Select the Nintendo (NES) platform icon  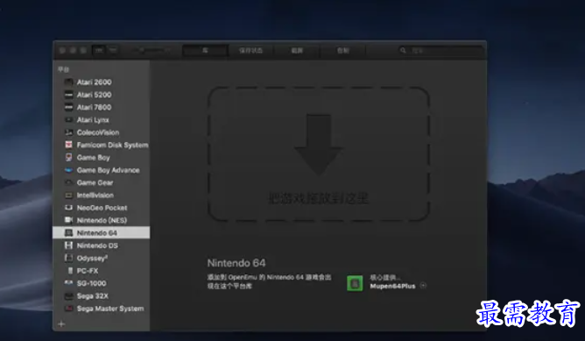pyautogui.click(x=68, y=220)
